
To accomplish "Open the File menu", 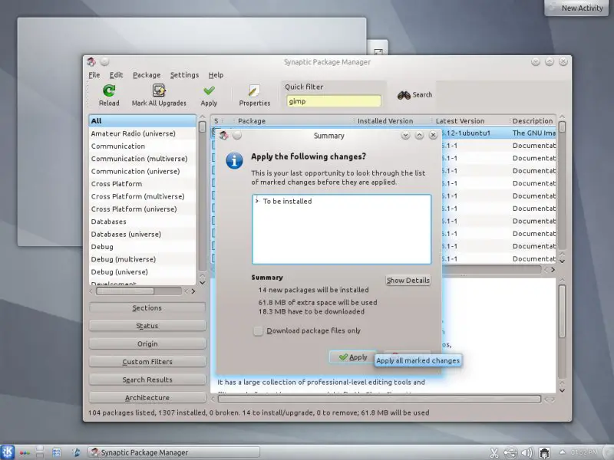I will [x=94, y=74].
